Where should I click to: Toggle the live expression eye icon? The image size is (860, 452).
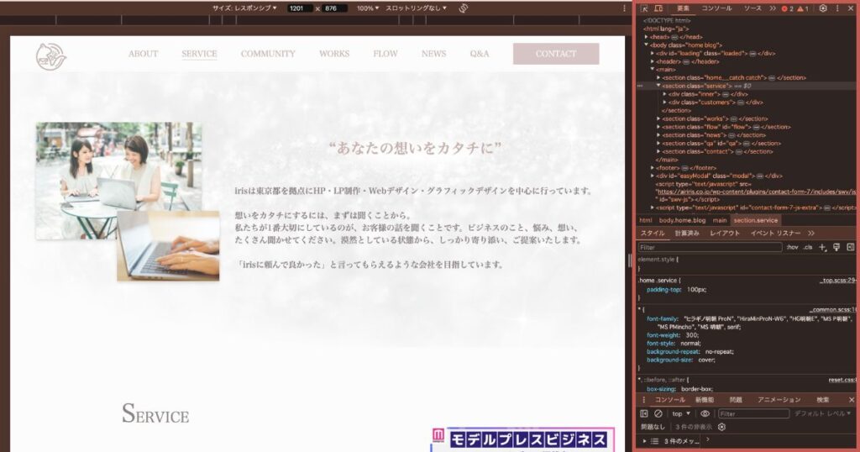click(705, 413)
